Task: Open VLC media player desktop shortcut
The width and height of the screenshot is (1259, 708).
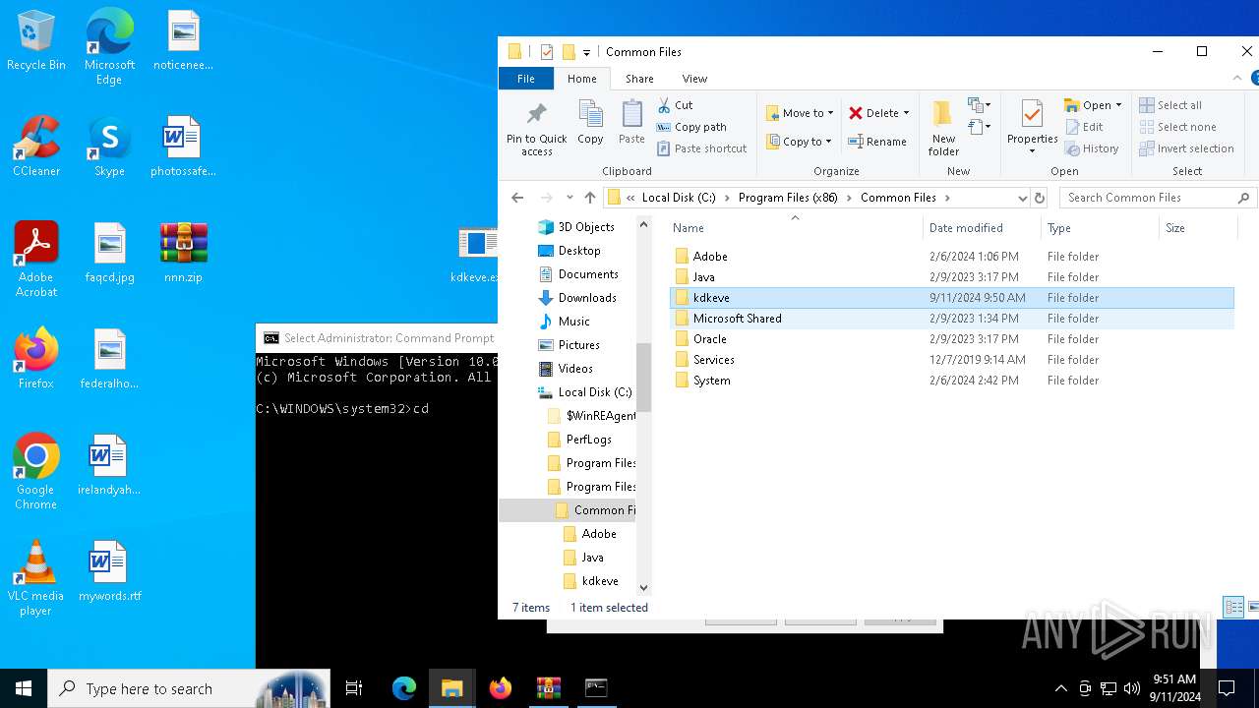Action: [x=35, y=578]
